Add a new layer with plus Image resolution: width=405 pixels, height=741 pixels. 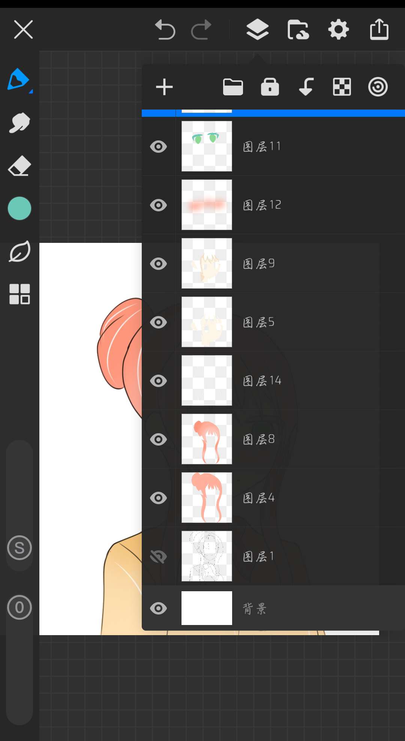(x=164, y=87)
